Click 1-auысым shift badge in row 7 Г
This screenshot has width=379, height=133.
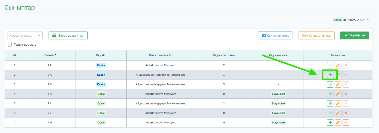pos(278,113)
